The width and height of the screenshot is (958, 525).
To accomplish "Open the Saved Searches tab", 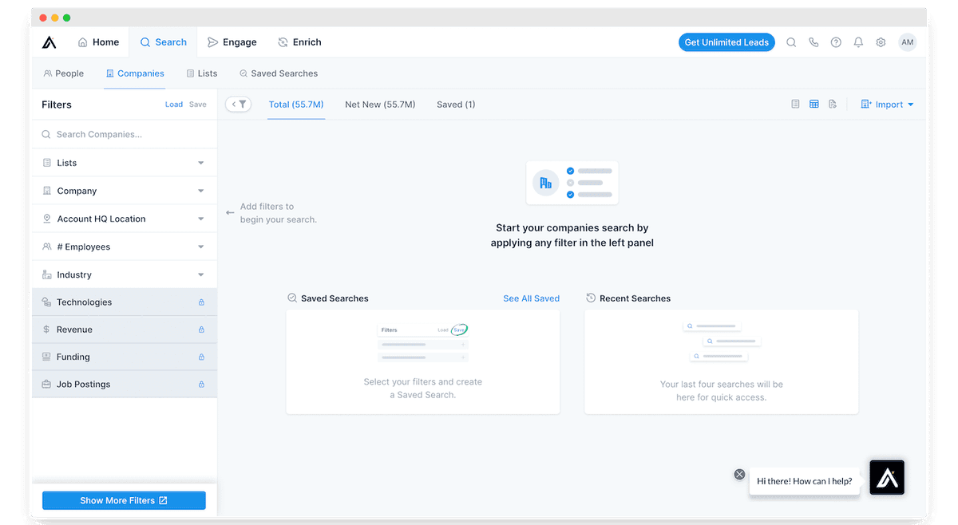I will [x=278, y=73].
